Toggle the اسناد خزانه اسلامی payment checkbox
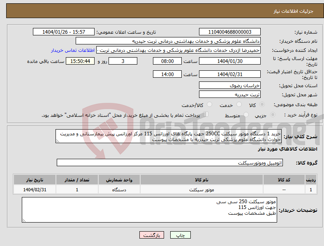The height and width of the screenshot is (246, 324). click(206, 114)
